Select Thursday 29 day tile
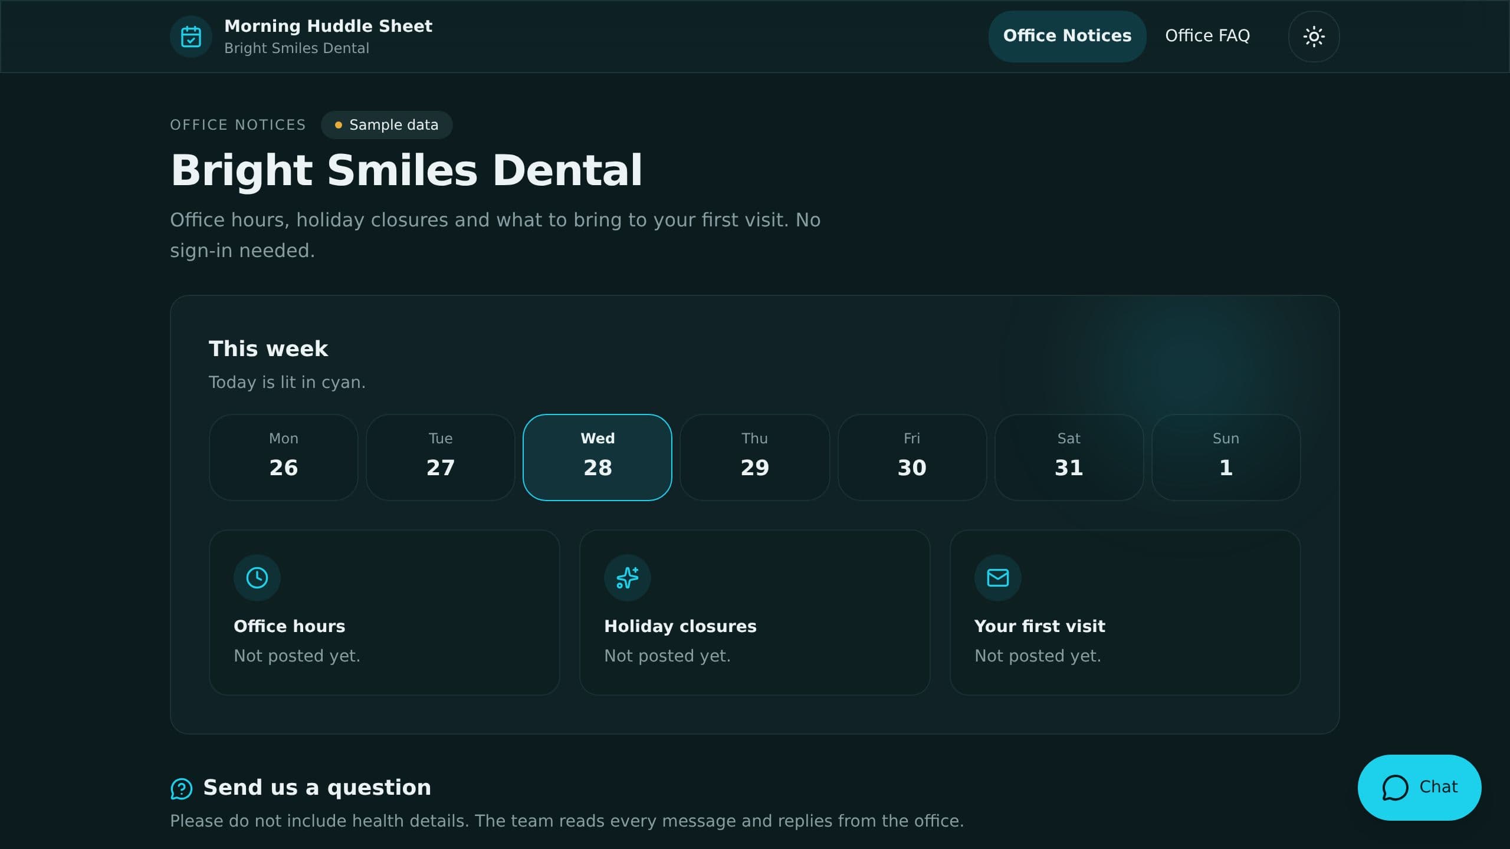The image size is (1510, 849). [754, 458]
